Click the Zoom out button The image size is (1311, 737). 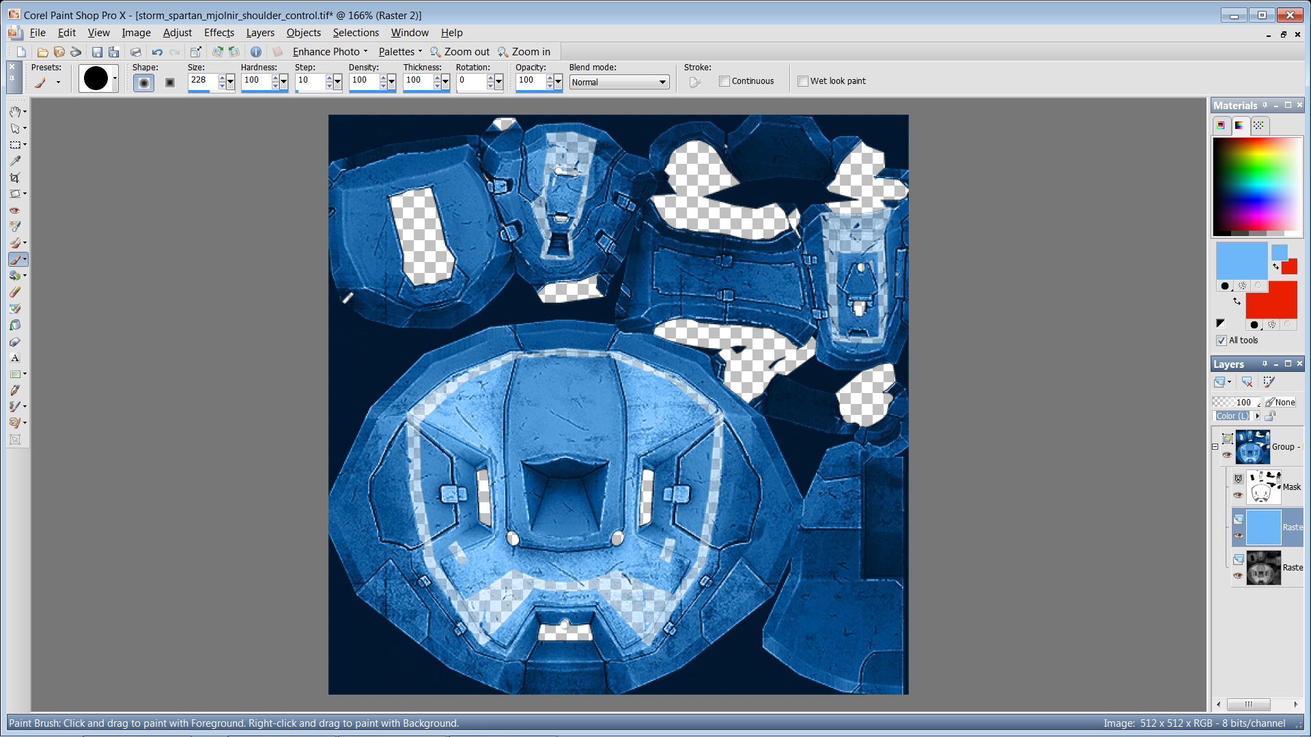click(x=460, y=52)
